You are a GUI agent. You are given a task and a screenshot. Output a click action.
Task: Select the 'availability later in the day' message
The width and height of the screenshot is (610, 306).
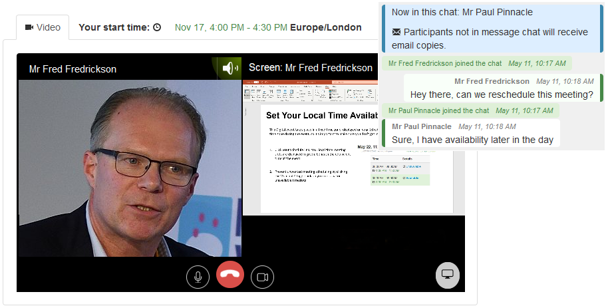(472, 140)
